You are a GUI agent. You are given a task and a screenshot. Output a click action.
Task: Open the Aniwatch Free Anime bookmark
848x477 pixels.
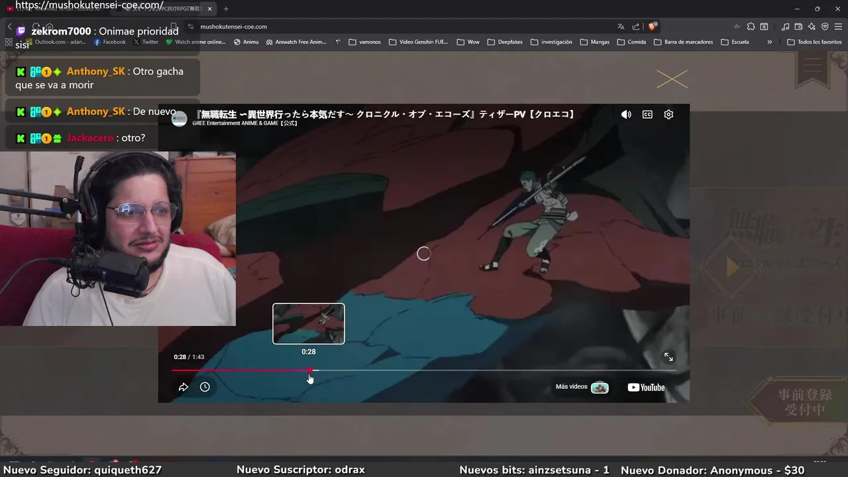coord(296,42)
